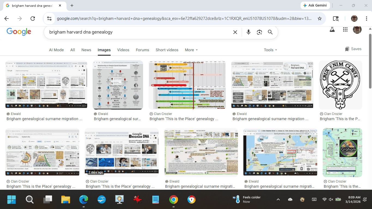Click the Ask Gemini button
Screen dimensions: 372x209
[x=315, y=5]
